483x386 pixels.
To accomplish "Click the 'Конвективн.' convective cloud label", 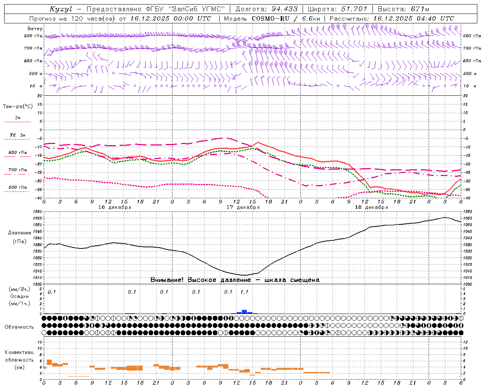I will tap(20, 352).
